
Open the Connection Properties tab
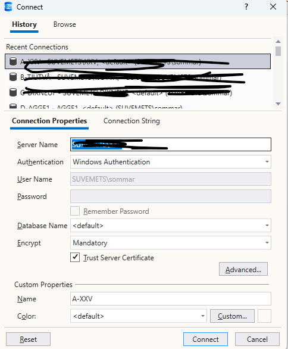pos(49,121)
